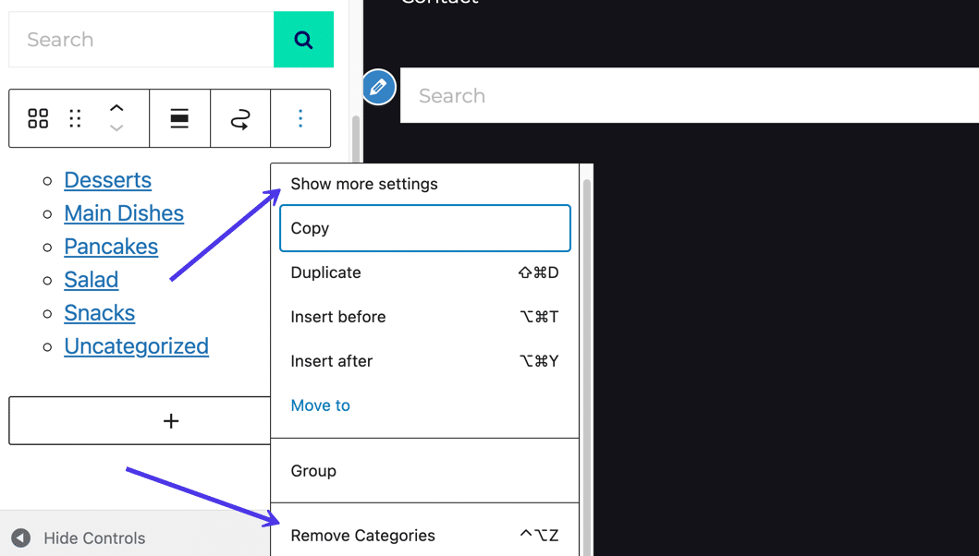Viewport: 979px width, 556px height.
Task: Click the change alignment icon
Action: [x=179, y=118]
